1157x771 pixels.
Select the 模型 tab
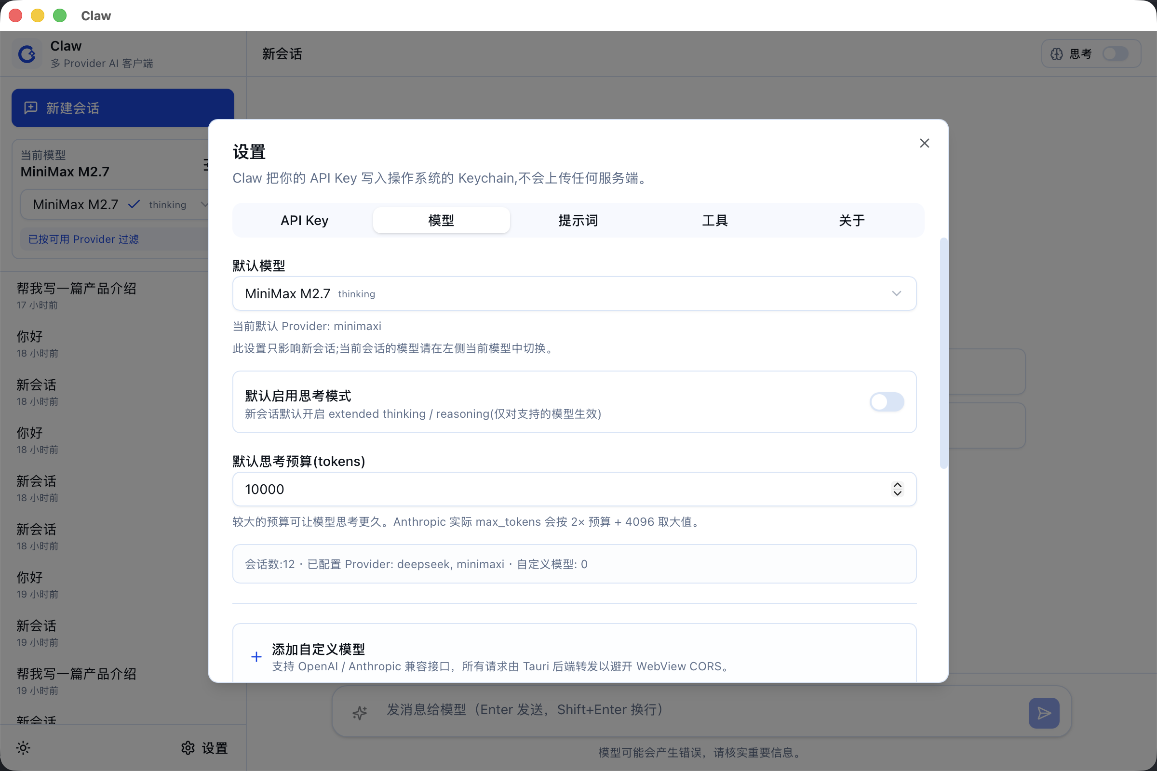point(441,220)
